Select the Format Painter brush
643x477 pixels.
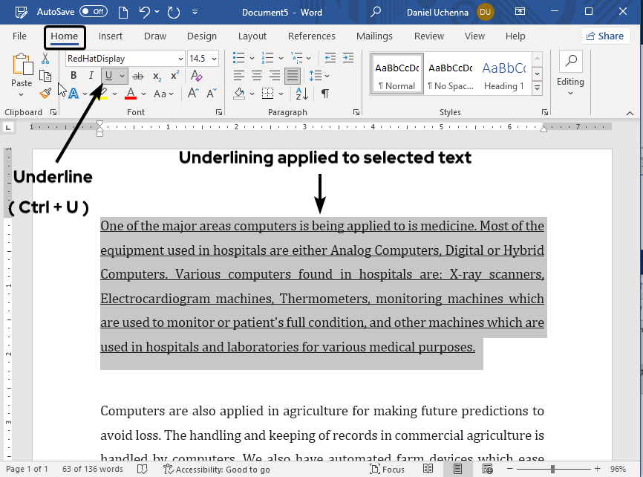[45, 93]
